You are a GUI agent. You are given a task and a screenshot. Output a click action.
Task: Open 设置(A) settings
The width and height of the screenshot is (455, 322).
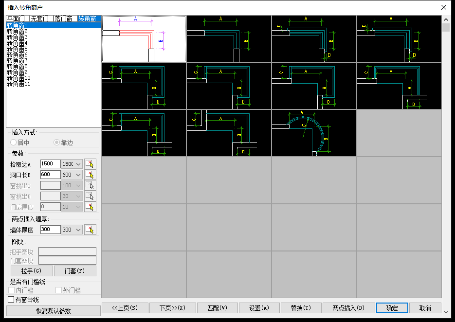click(259, 308)
